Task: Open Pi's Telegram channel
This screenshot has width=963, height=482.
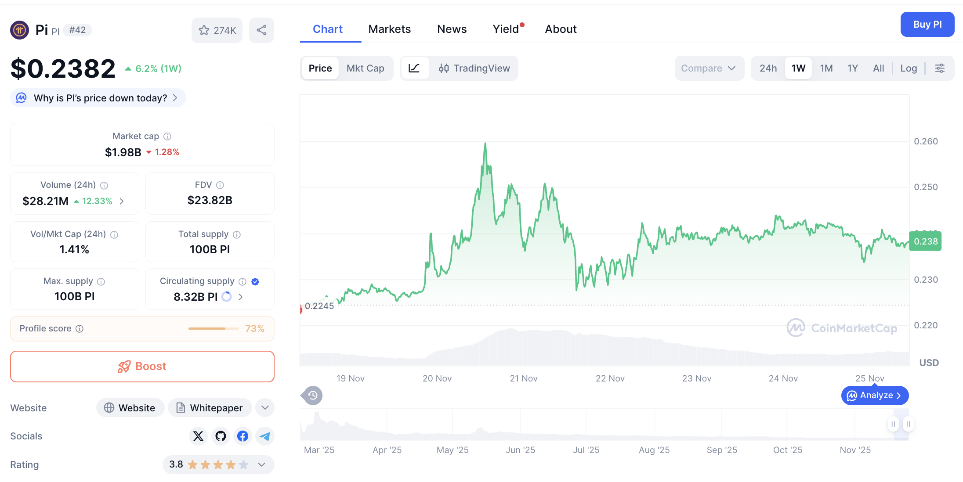Action: coord(264,436)
